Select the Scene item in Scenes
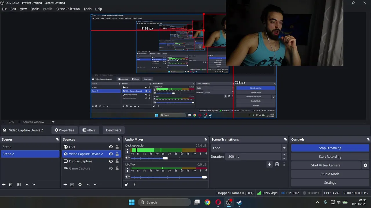The height and width of the screenshot is (208, 371). click(x=30, y=147)
